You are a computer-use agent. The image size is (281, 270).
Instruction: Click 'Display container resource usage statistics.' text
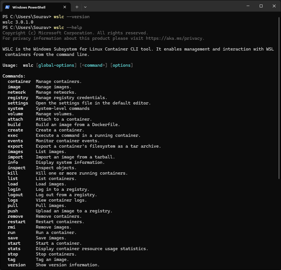click(92, 249)
